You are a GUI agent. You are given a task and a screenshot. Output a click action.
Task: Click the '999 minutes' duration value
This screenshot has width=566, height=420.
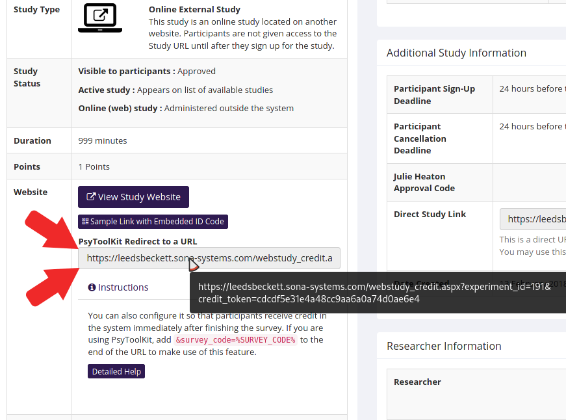103,141
